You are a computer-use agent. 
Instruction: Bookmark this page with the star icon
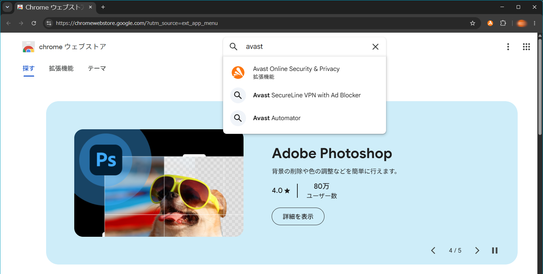[x=473, y=23]
